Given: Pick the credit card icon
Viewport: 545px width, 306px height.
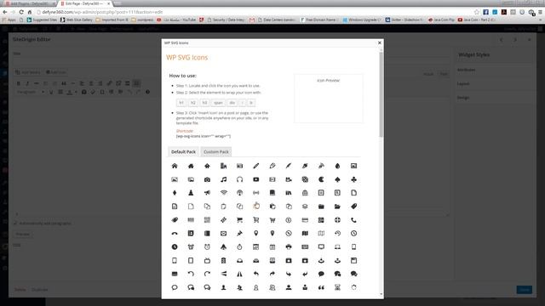Looking at the screenshot, I should pos(305,220).
